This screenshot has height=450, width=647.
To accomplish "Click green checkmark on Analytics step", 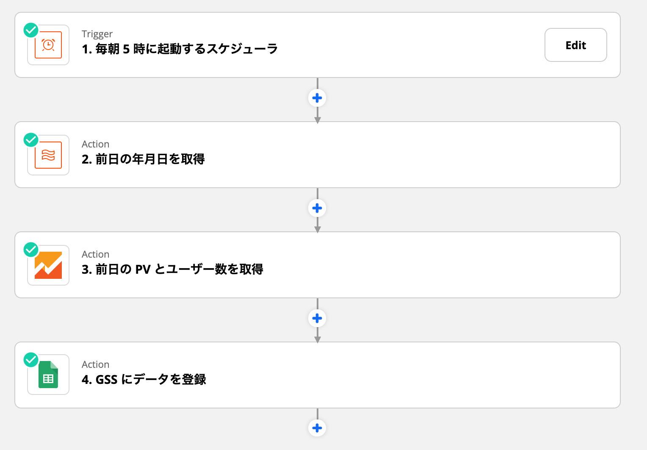I will (31, 250).
